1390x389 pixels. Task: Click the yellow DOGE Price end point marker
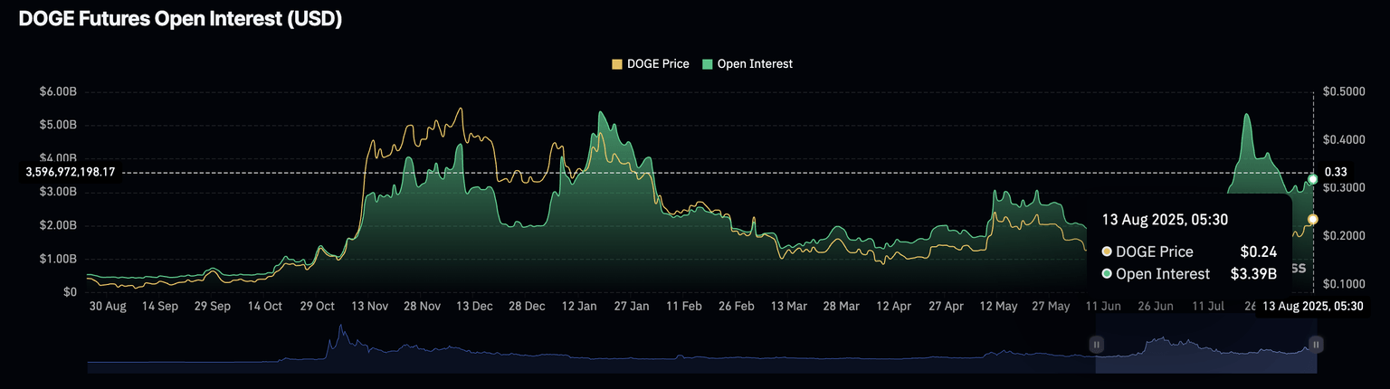[1312, 219]
